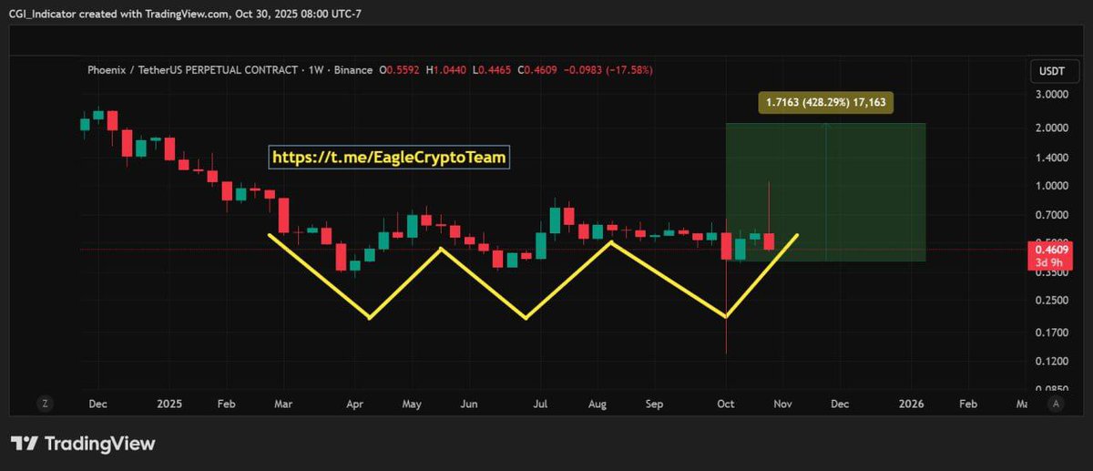
Task: Click the 2025 time axis label
Action: 169,403
